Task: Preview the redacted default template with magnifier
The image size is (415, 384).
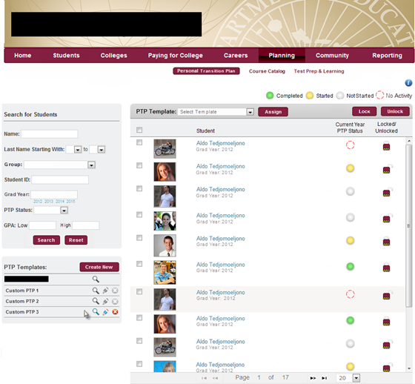Action: 96,279
